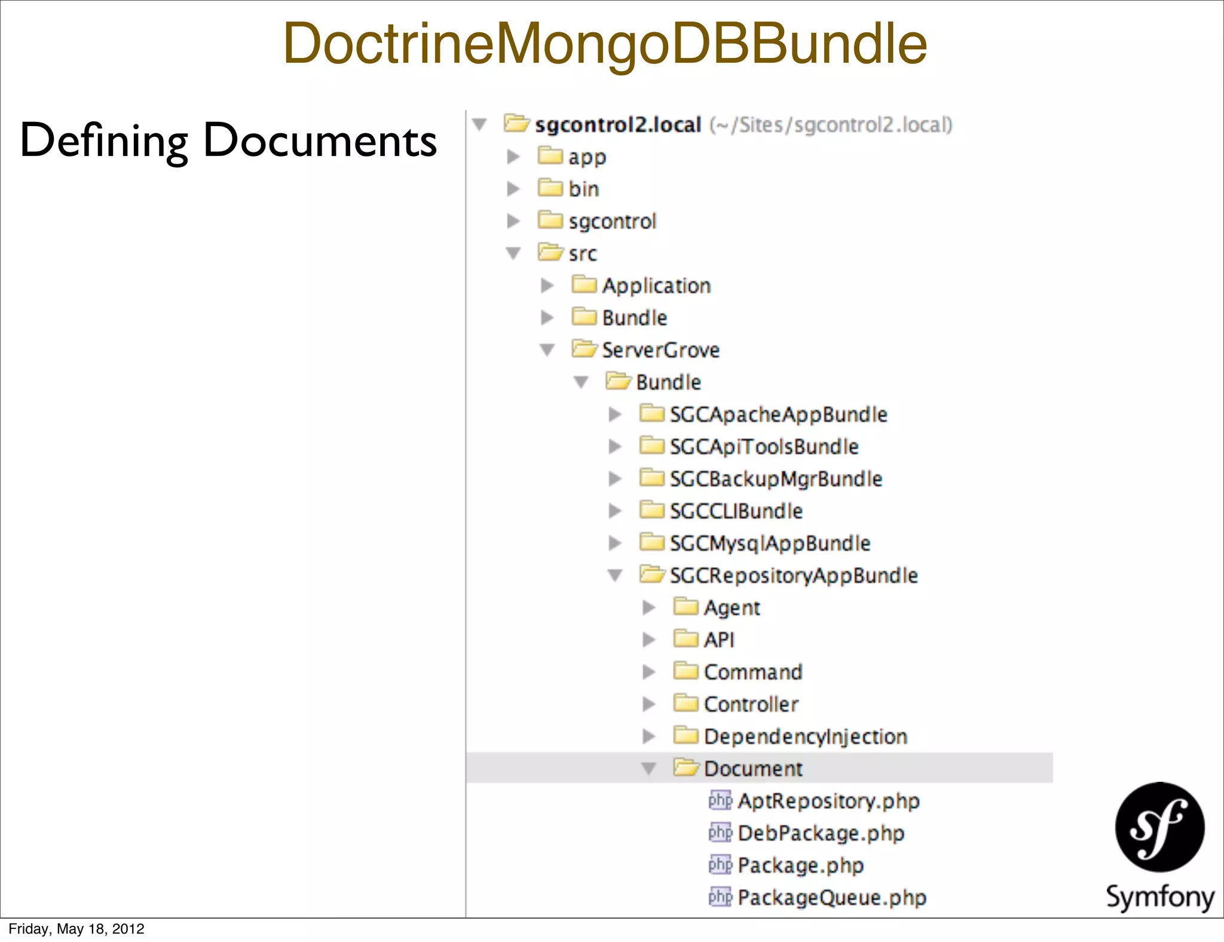This screenshot has height=942, width=1224.
Task: Click the SGCCLIBundle folder icon
Action: tap(651, 510)
